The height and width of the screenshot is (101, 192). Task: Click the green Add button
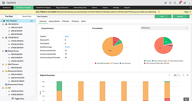[x=162, y=16]
